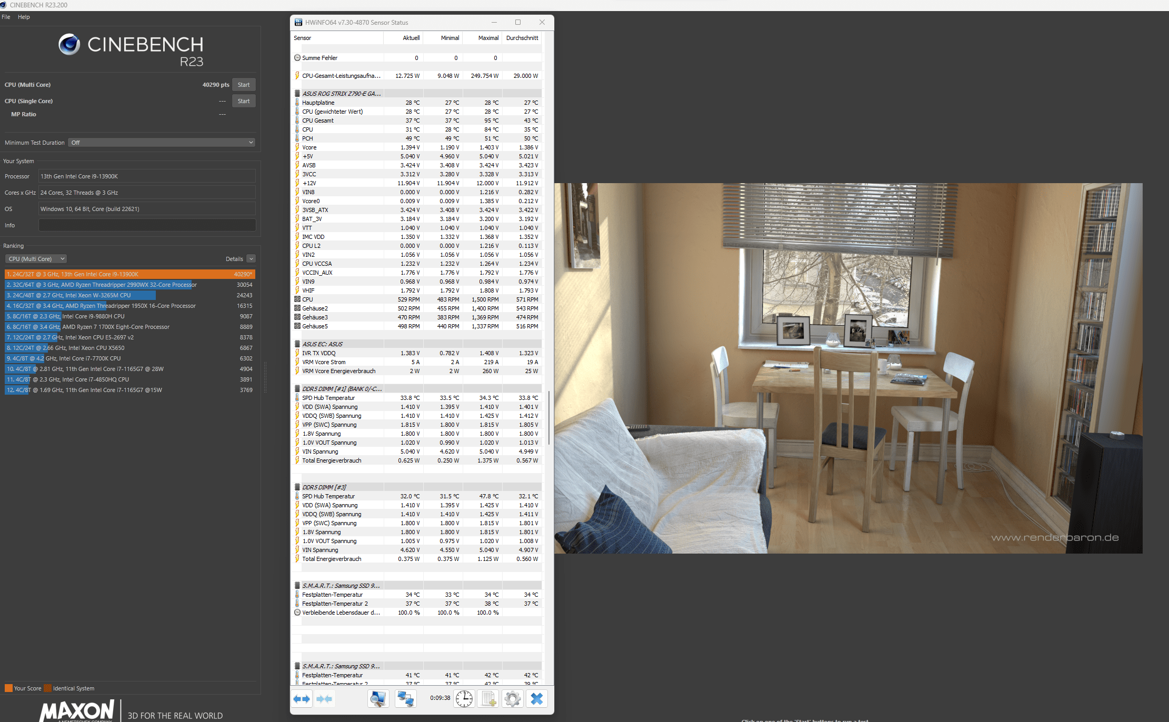Screen dimensions: 1169x722
Task: Click the first S.M.A.R.T. Samsung SSD group icon
Action: pos(297,586)
